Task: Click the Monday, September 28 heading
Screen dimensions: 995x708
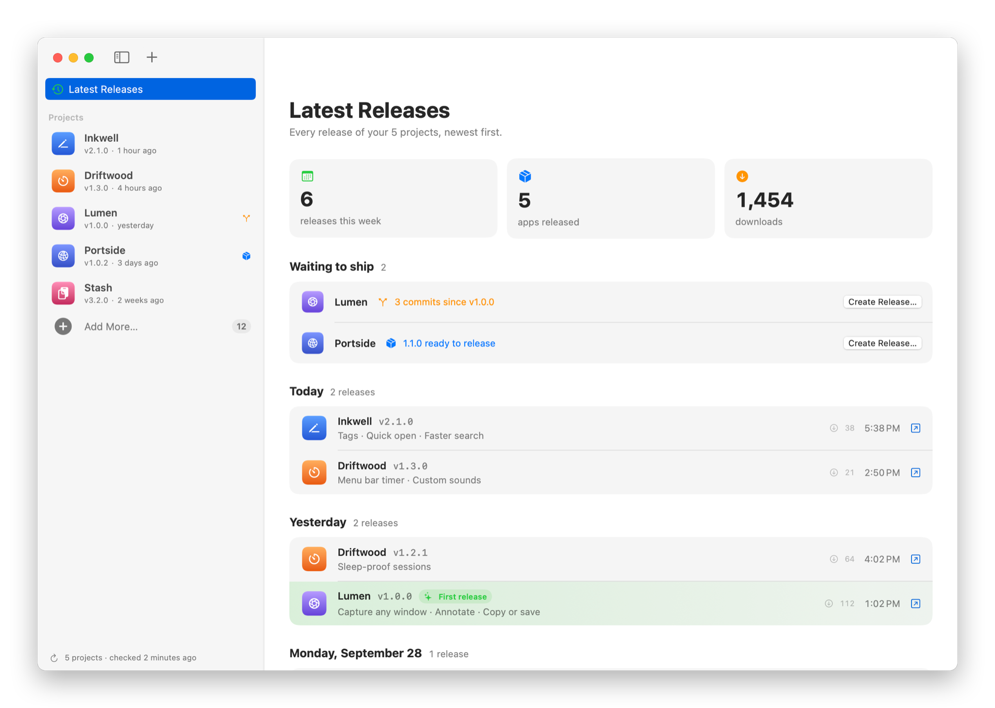Action: (x=355, y=653)
